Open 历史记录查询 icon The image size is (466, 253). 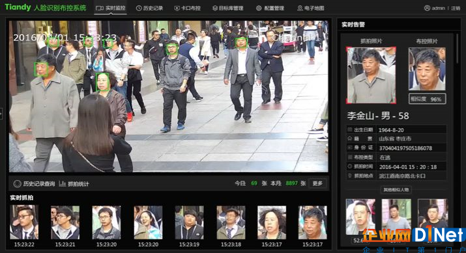click(x=17, y=184)
